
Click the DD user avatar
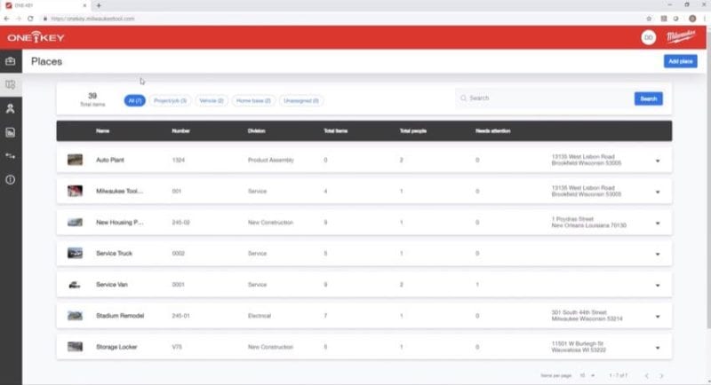click(647, 37)
